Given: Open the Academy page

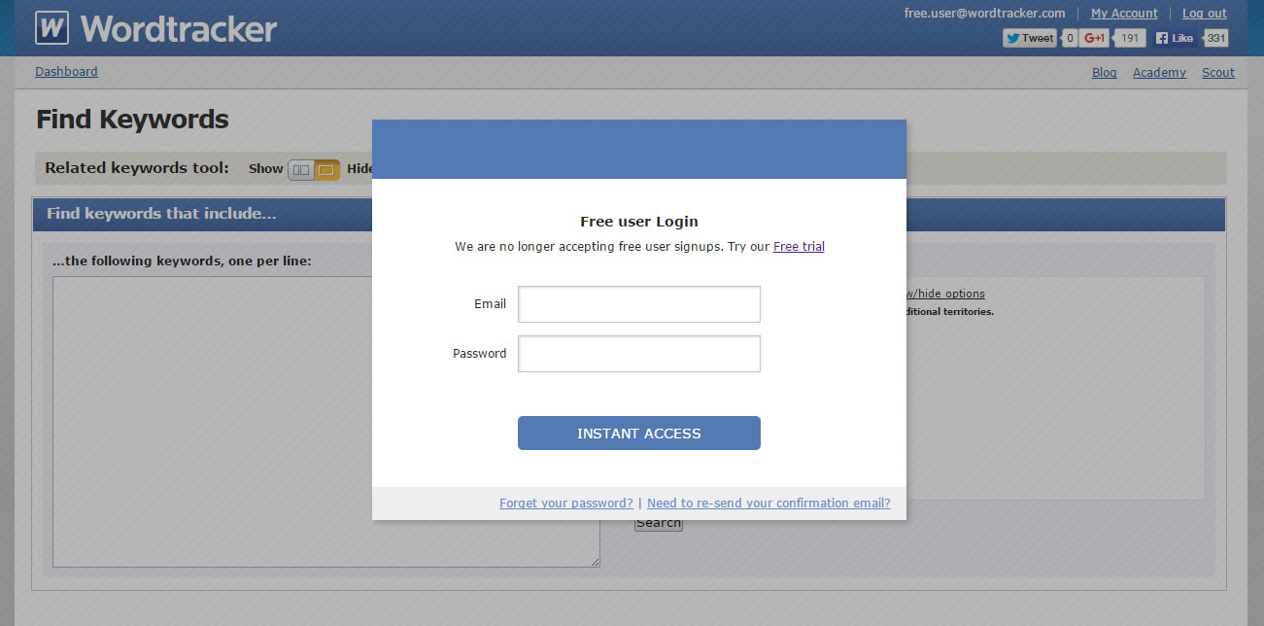Looking at the screenshot, I should pyautogui.click(x=1159, y=72).
